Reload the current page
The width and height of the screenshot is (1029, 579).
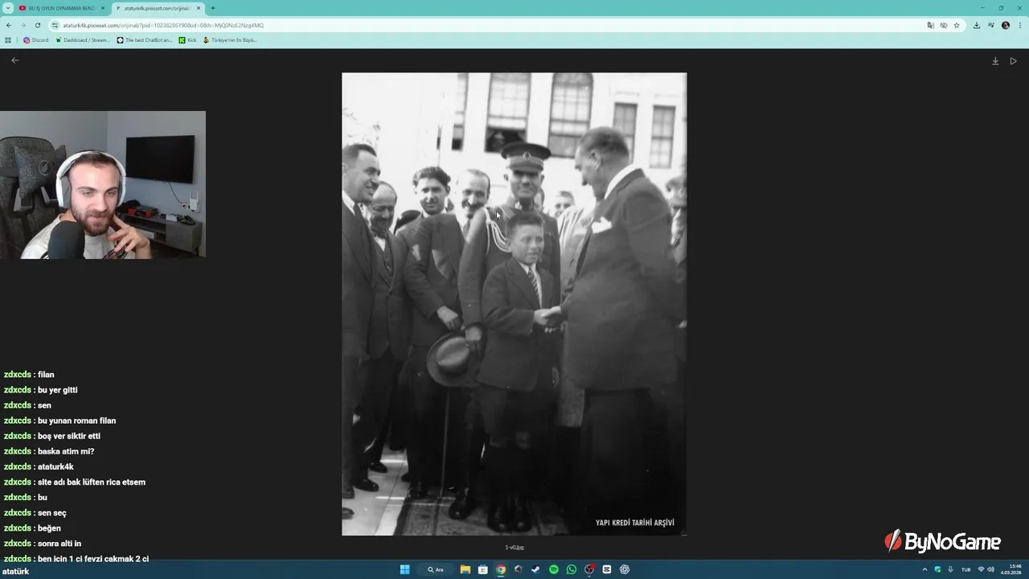tap(37, 25)
